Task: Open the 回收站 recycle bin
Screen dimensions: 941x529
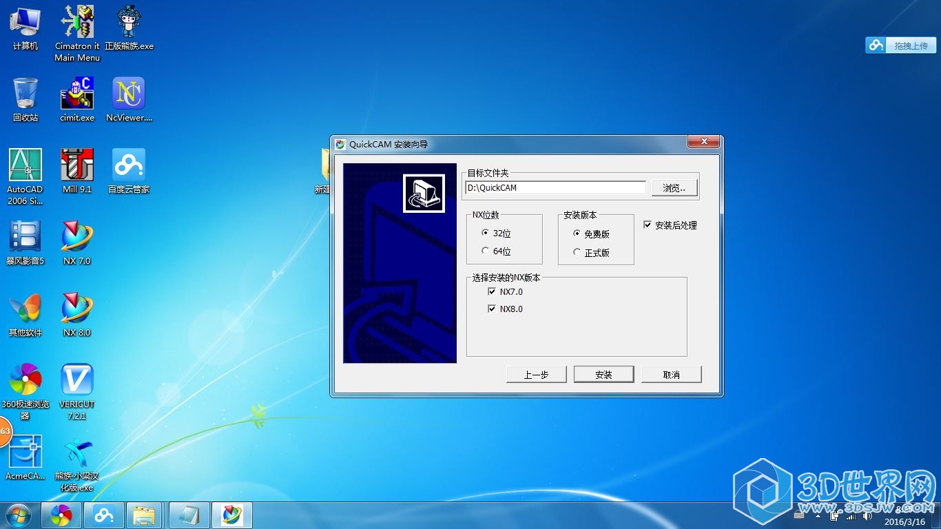Action: coord(25,99)
